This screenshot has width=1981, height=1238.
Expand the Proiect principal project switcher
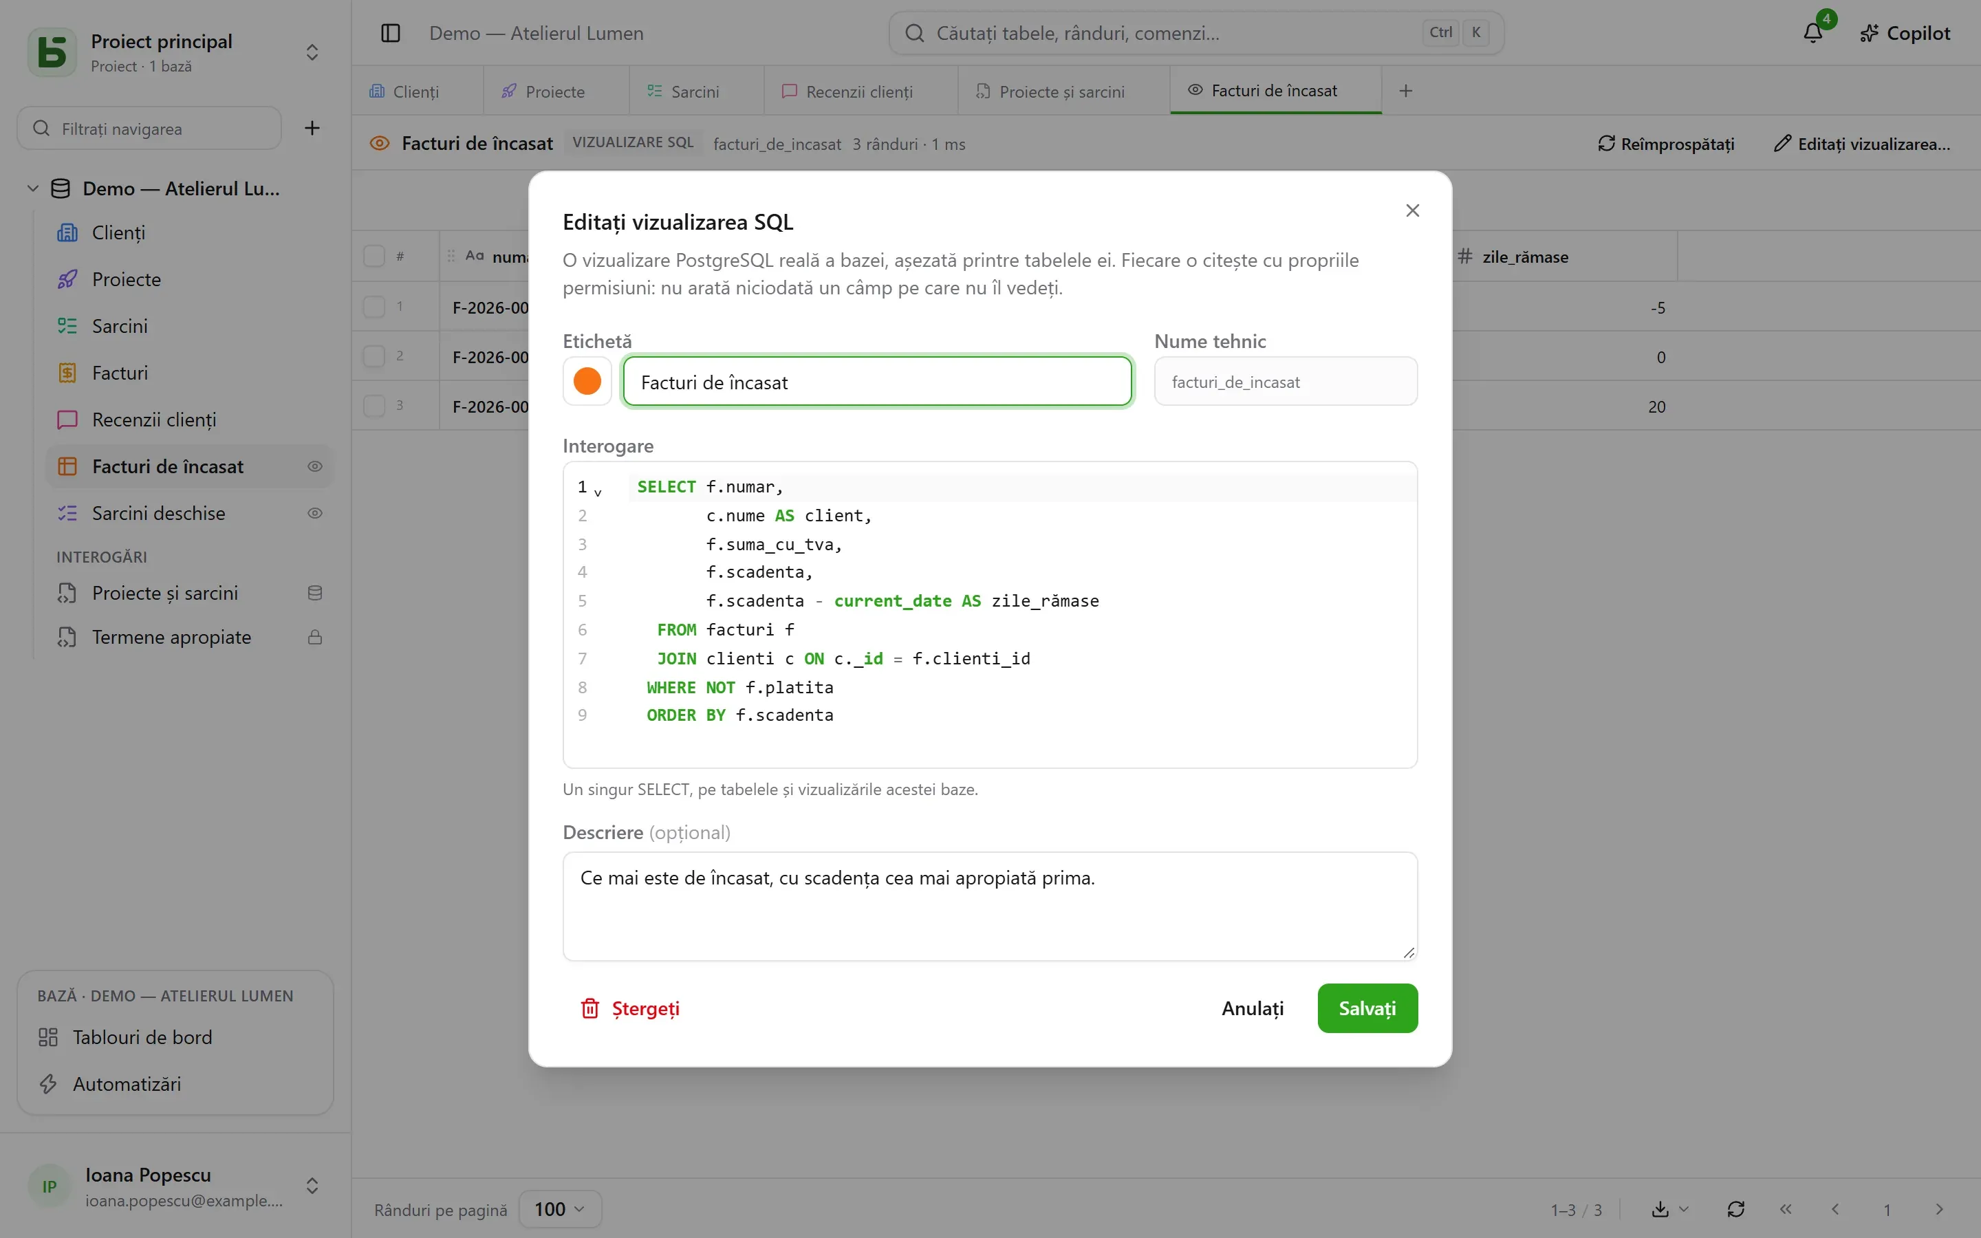312,52
